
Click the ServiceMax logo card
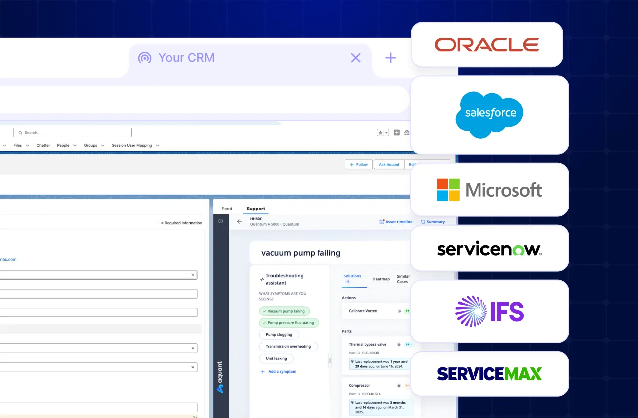489,374
